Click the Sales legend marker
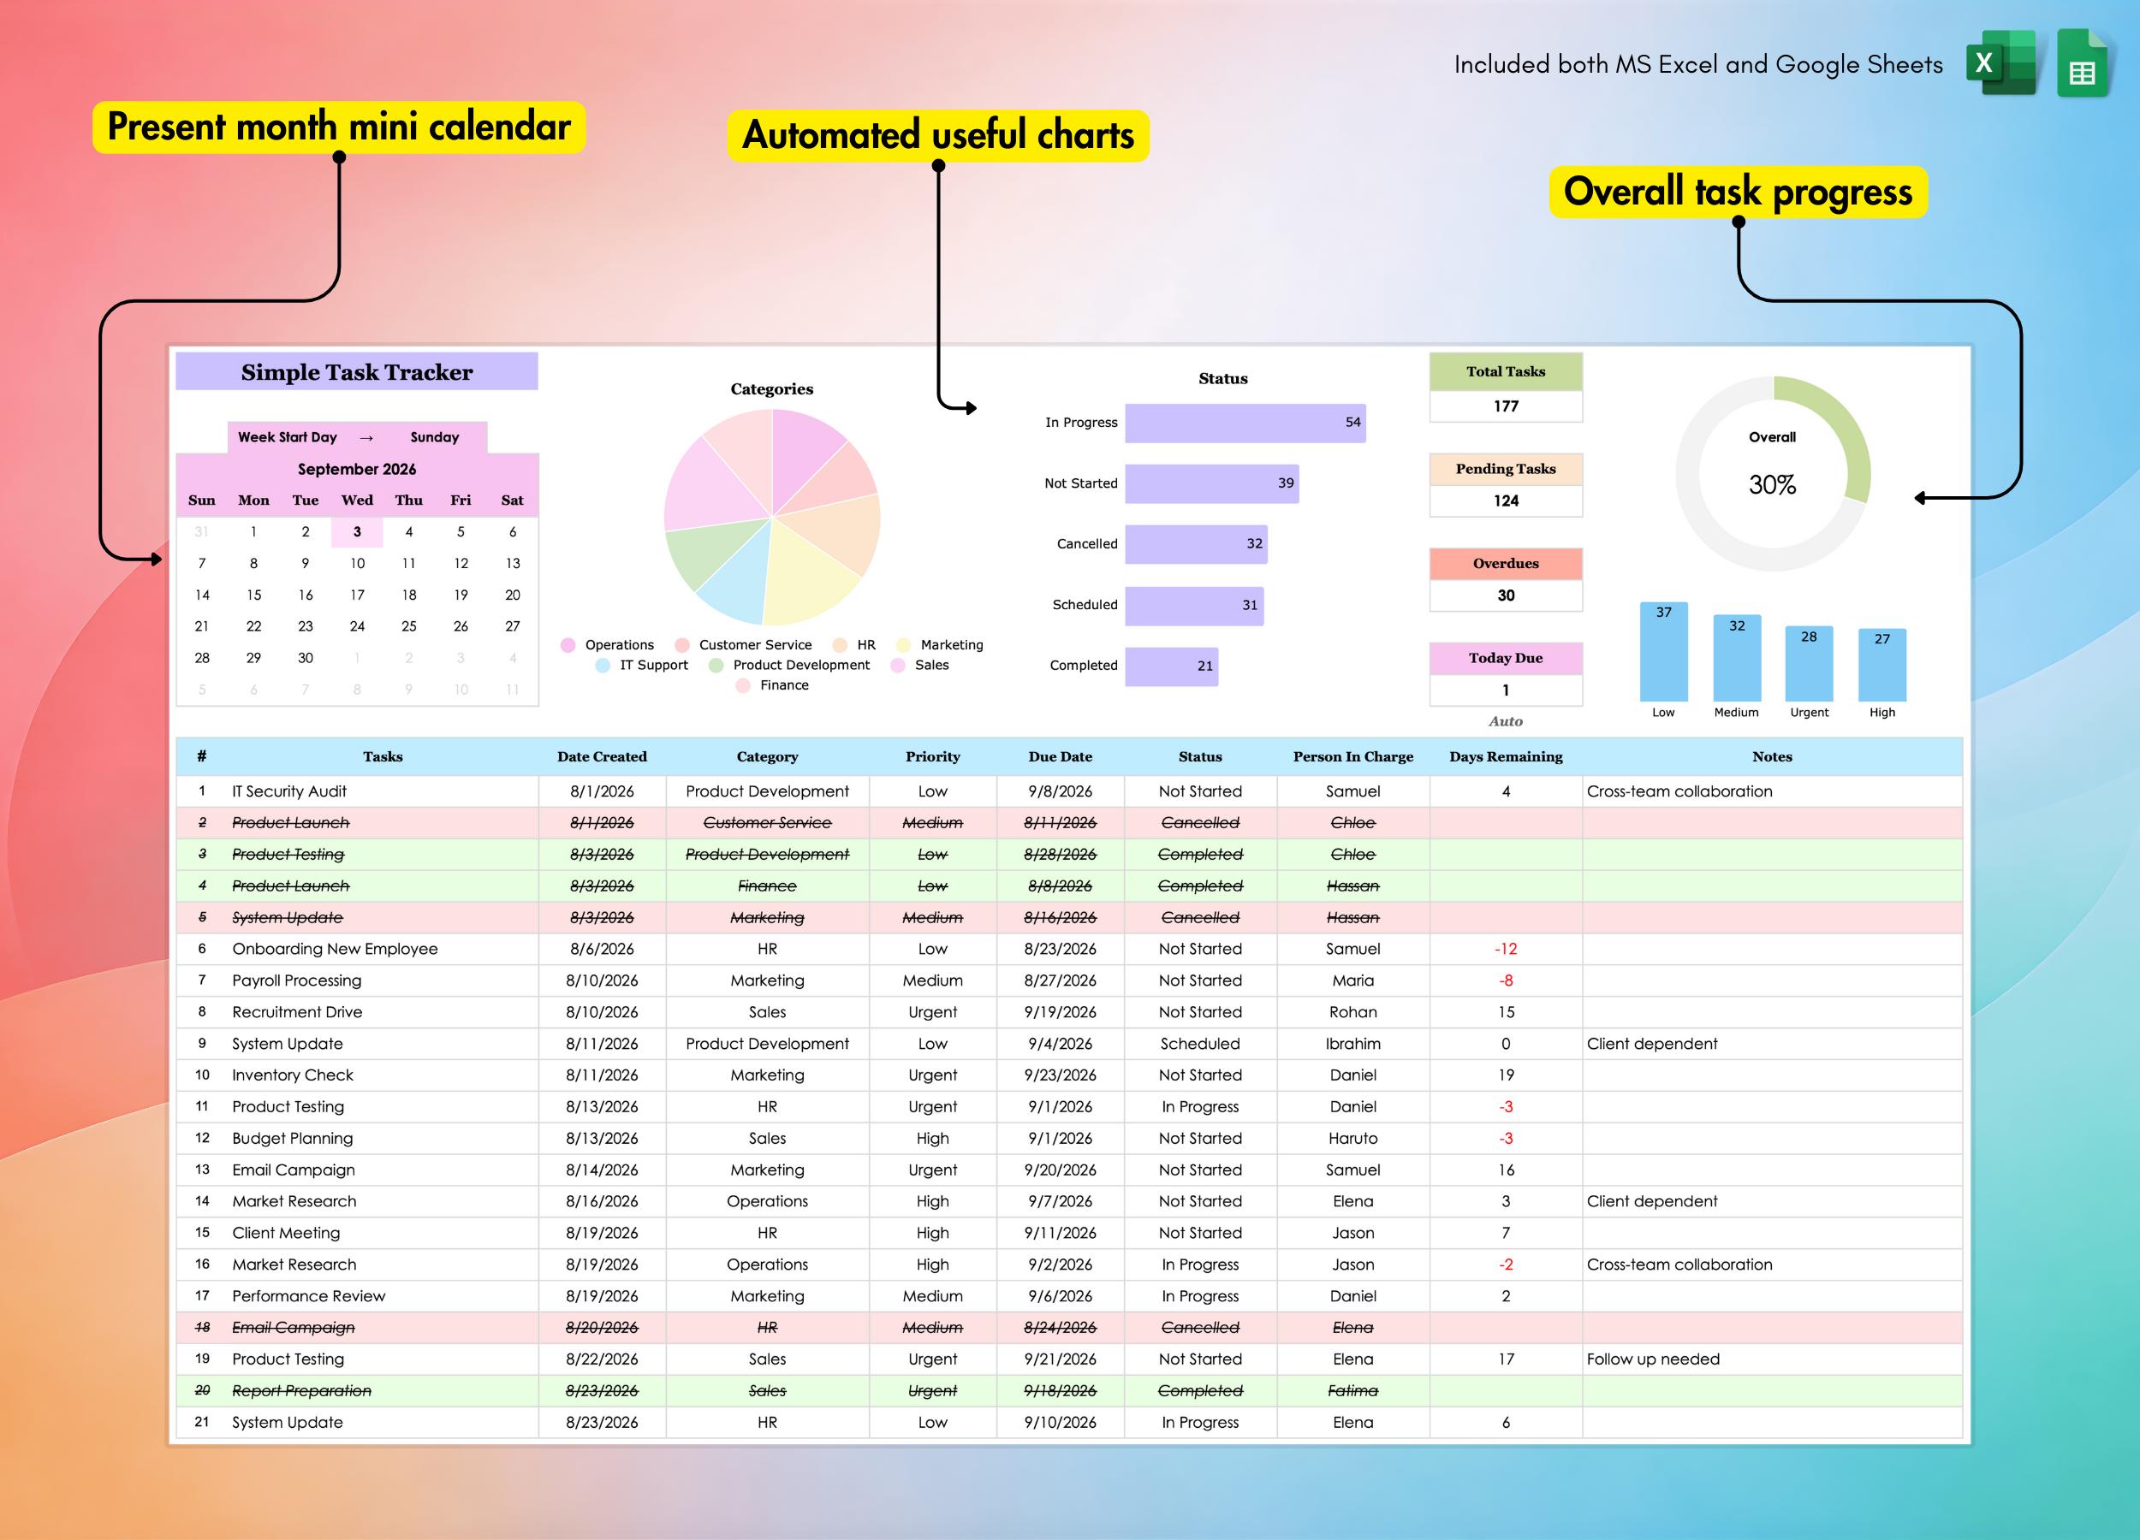 tap(898, 665)
